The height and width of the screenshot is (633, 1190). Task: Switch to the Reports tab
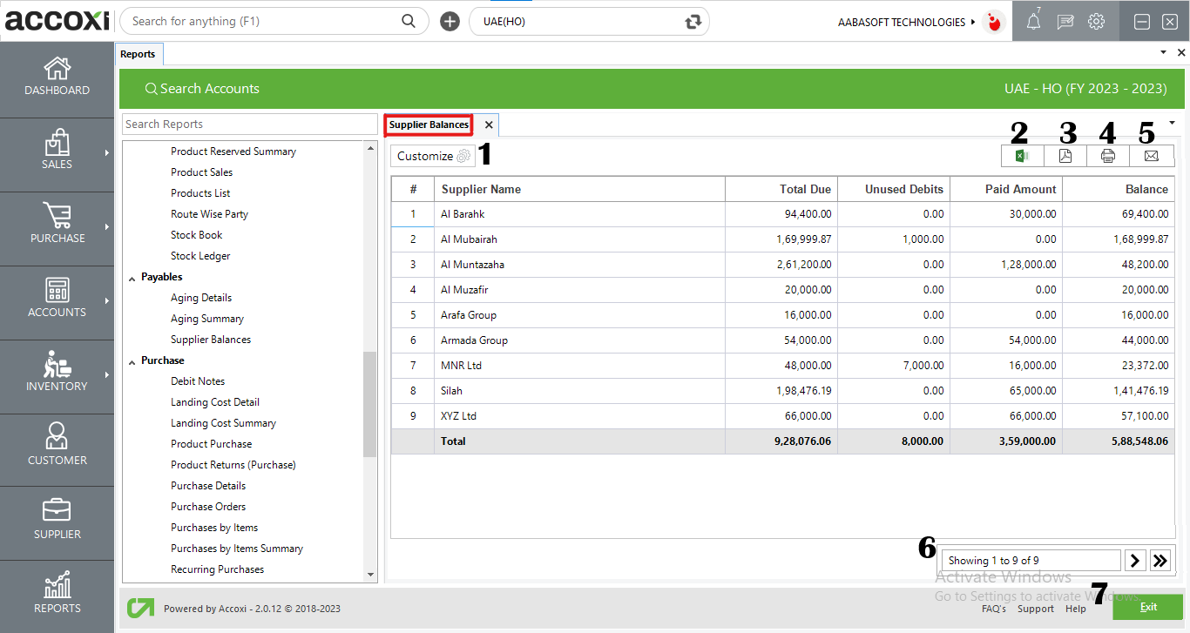[139, 53]
